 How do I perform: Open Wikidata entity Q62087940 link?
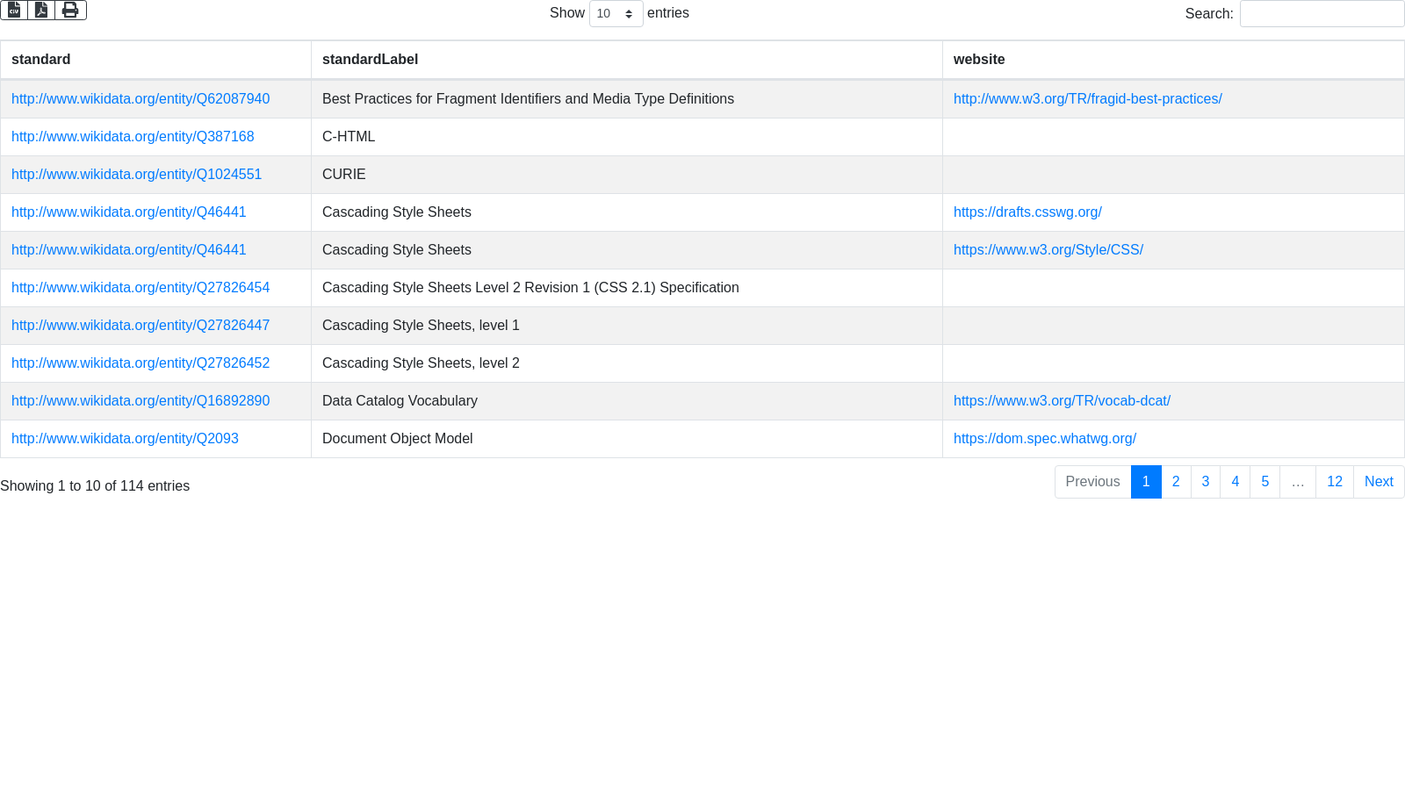140,99
